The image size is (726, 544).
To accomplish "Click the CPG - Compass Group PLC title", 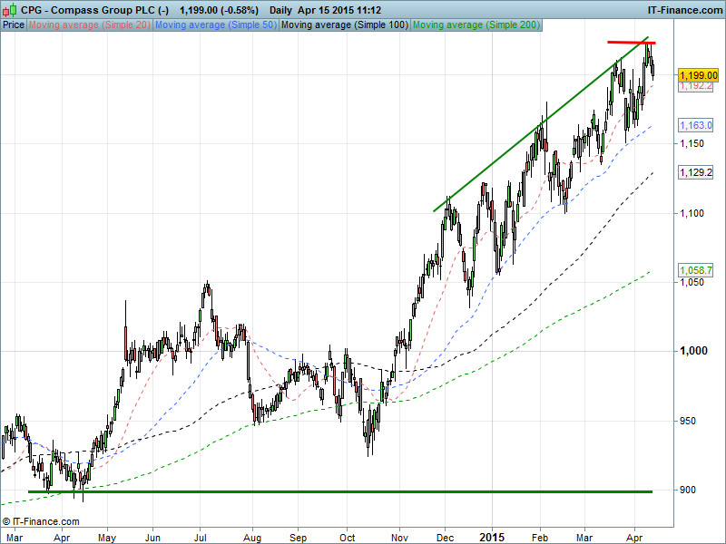I will point(95,9).
